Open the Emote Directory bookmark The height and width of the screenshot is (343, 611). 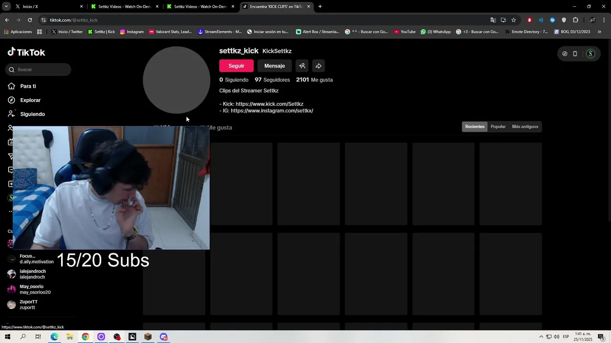pos(526,32)
